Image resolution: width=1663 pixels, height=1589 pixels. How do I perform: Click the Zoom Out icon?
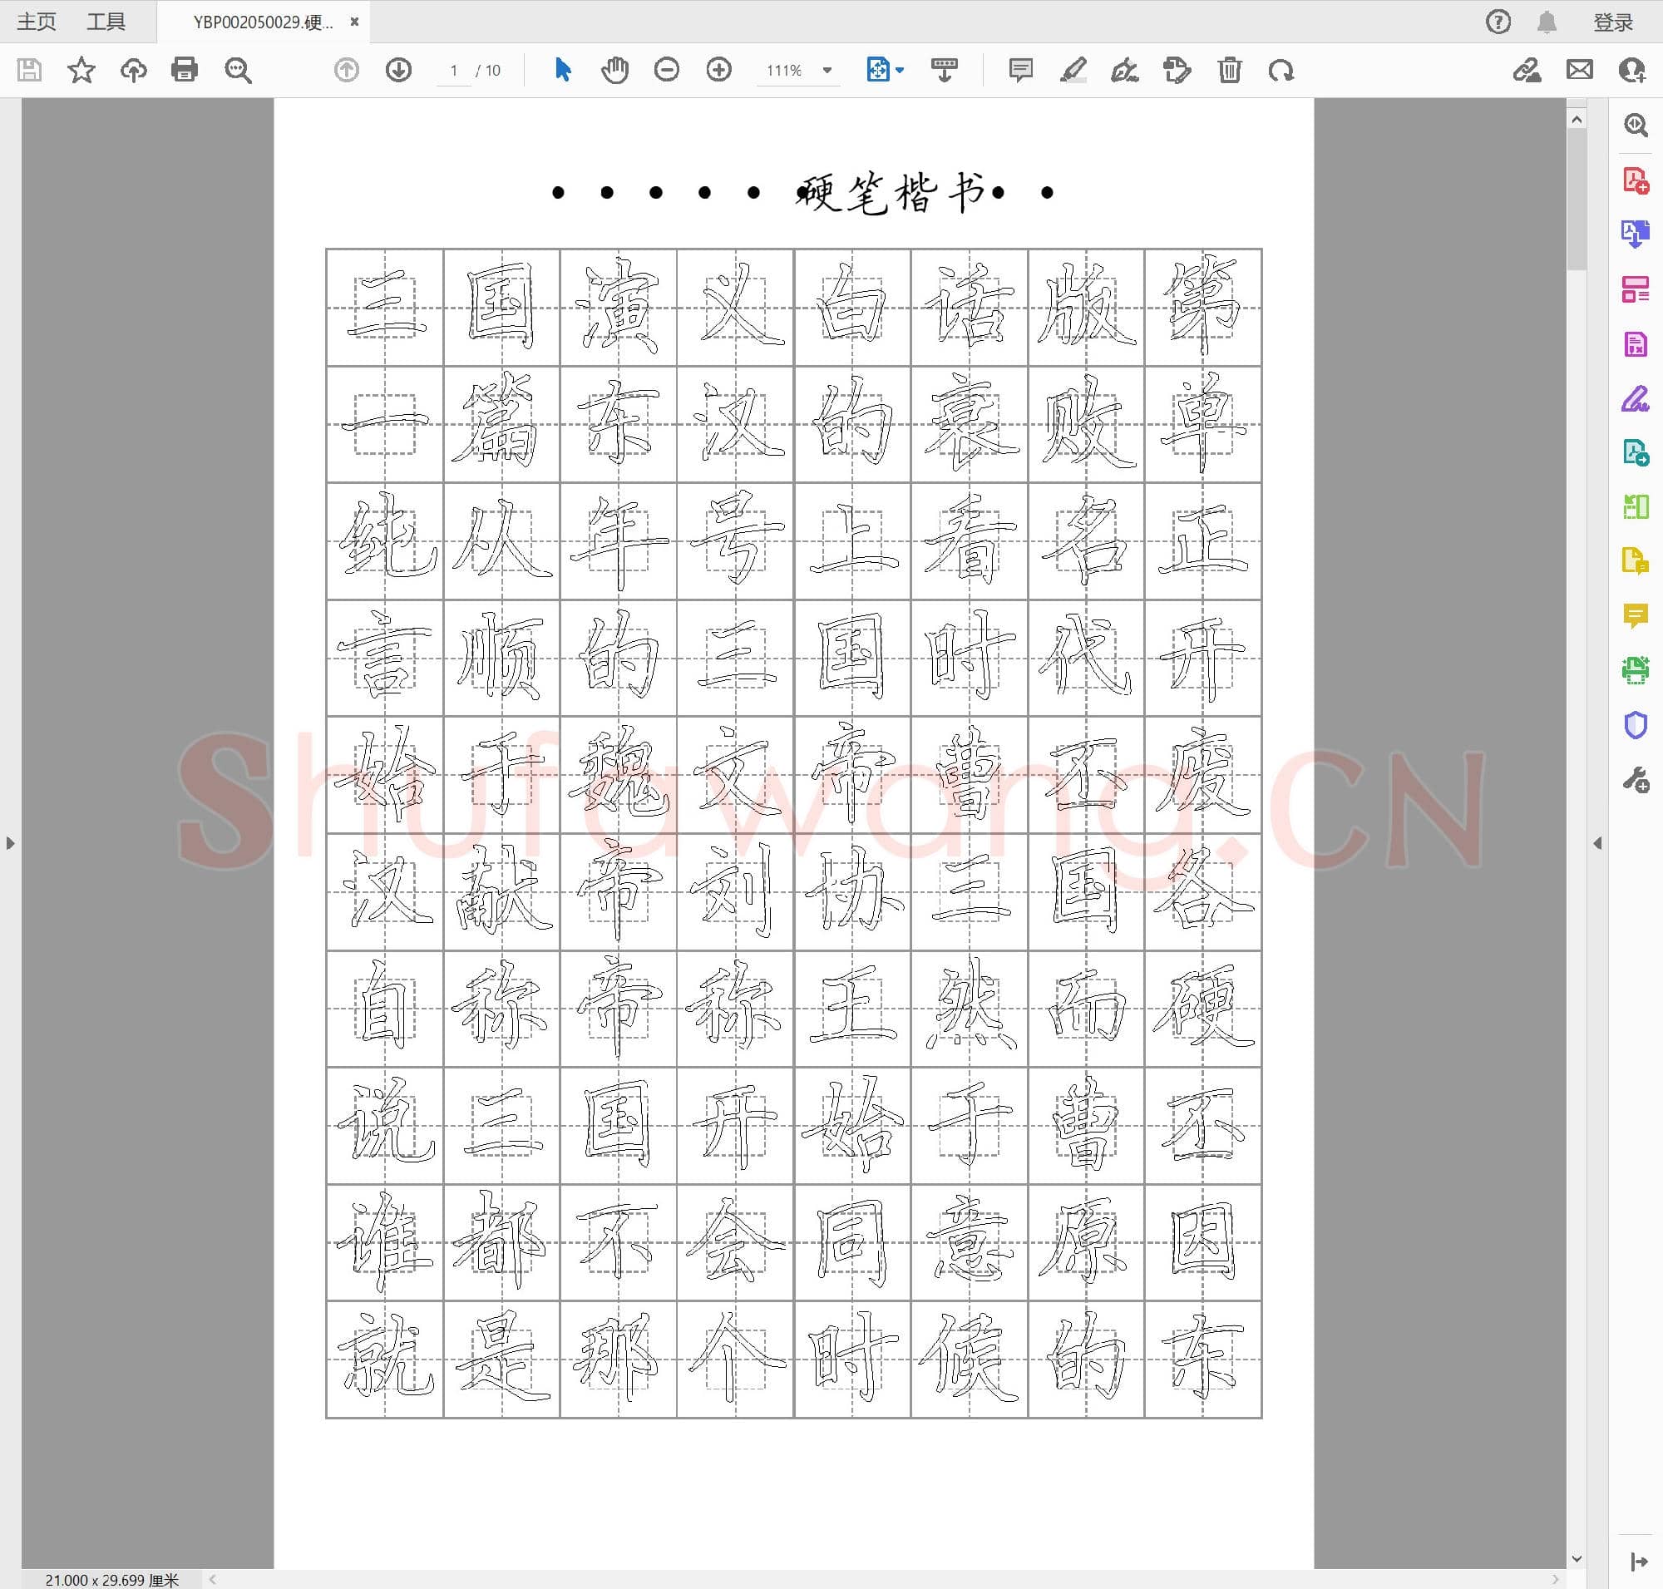coord(668,71)
